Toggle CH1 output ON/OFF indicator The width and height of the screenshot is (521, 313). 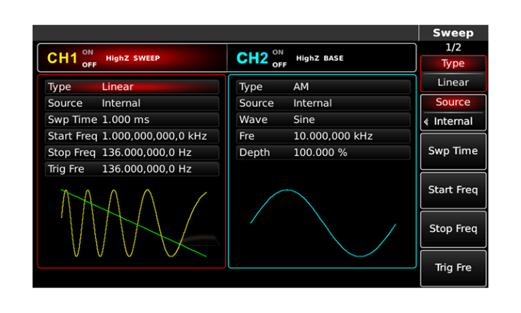click(88, 58)
